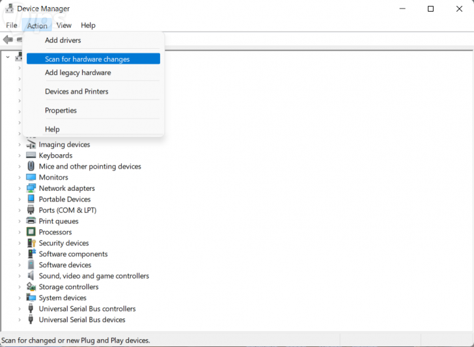Expand the Monitors node

[20, 177]
